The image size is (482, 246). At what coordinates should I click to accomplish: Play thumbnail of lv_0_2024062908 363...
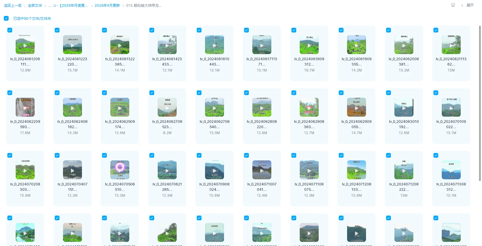coord(309,107)
